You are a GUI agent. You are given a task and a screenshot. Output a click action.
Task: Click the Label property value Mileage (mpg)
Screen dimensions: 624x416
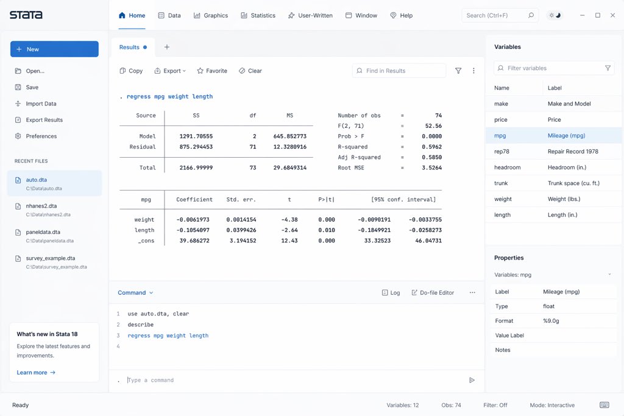(561, 292)
